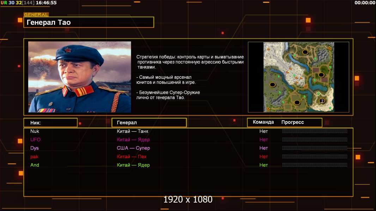Select start position 2 on the map
The height and width of the screenshot is (211, 376).
[x=322, y=101]
